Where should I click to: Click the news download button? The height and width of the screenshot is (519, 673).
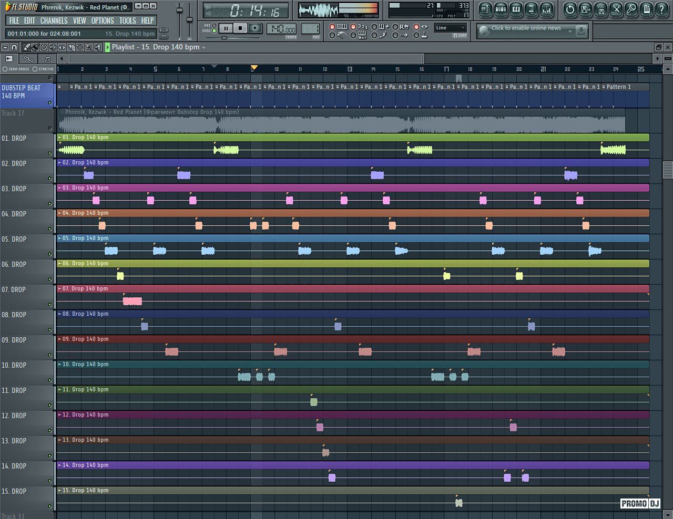click(x=581, y=31)
